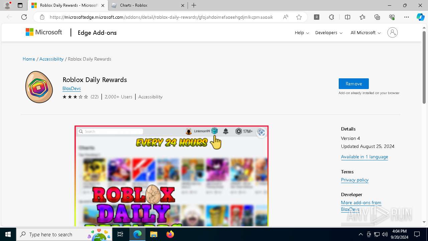Open the Copilot sidebar icon
Screen dimensions: 428x241
pyautogui.click(x=420, y=17)
